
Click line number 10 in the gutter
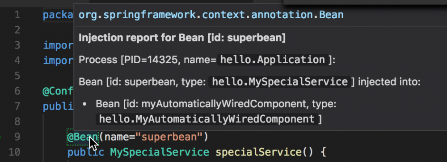14,152
